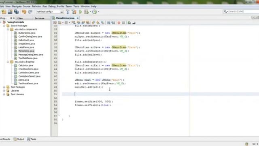This screenshot has width=259, height=146.
Task: Select ConfirmDialogDemo.java in the project tree
Action: pos(30,36)
